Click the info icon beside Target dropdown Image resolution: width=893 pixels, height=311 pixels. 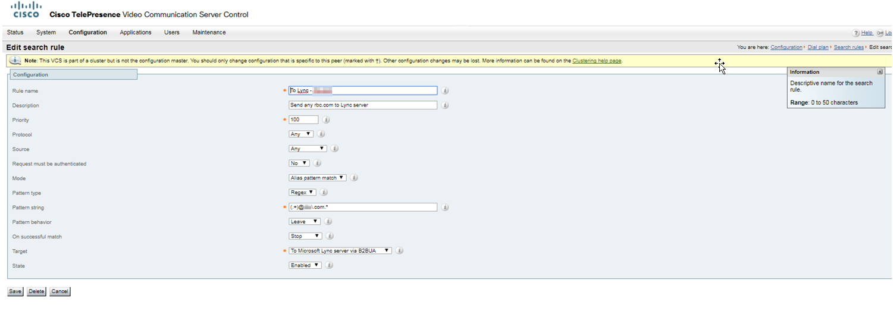tap(400, 251)
